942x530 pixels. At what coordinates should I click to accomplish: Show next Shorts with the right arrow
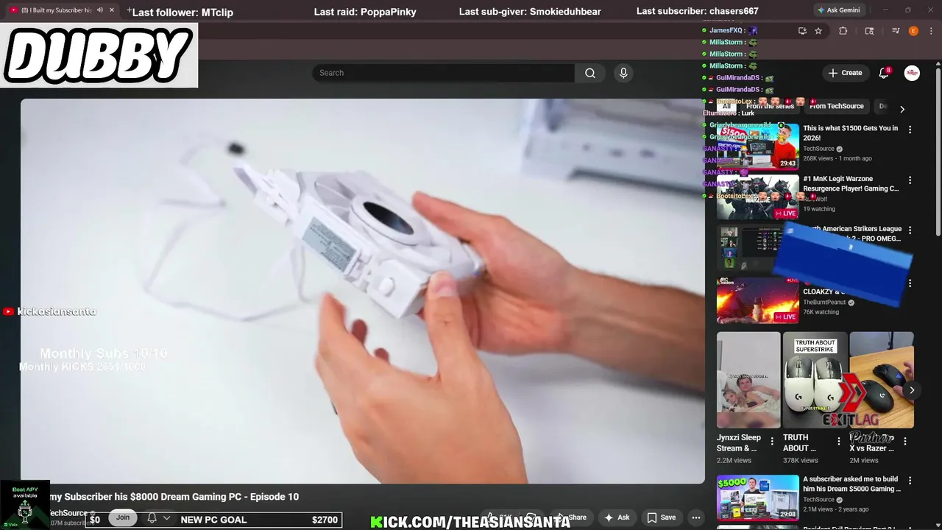(912, 391)
